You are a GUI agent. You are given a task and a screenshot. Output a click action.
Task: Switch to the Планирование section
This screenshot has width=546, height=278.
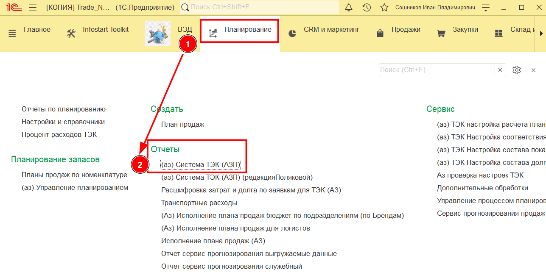click(x=240, y=30)
